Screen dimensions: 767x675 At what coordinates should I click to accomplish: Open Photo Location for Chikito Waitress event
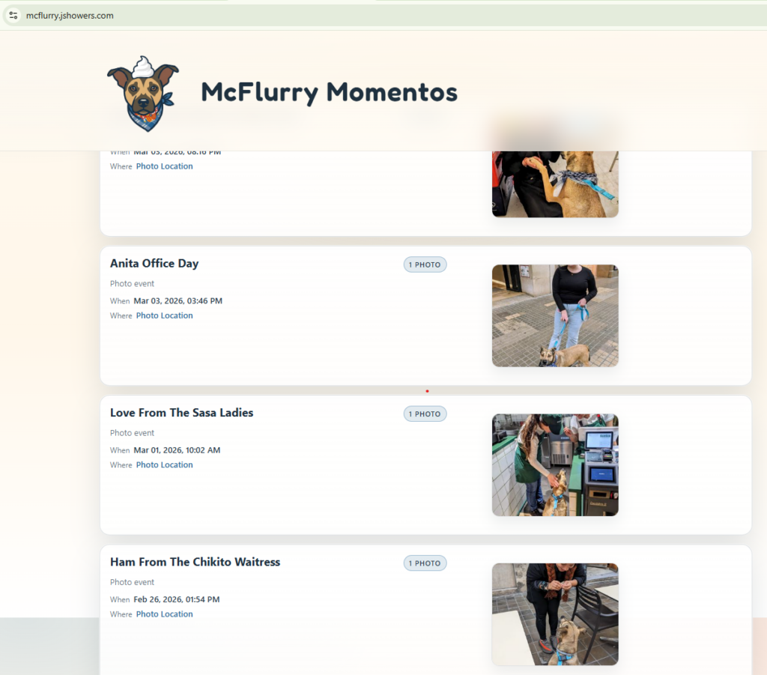click(164, 614)
